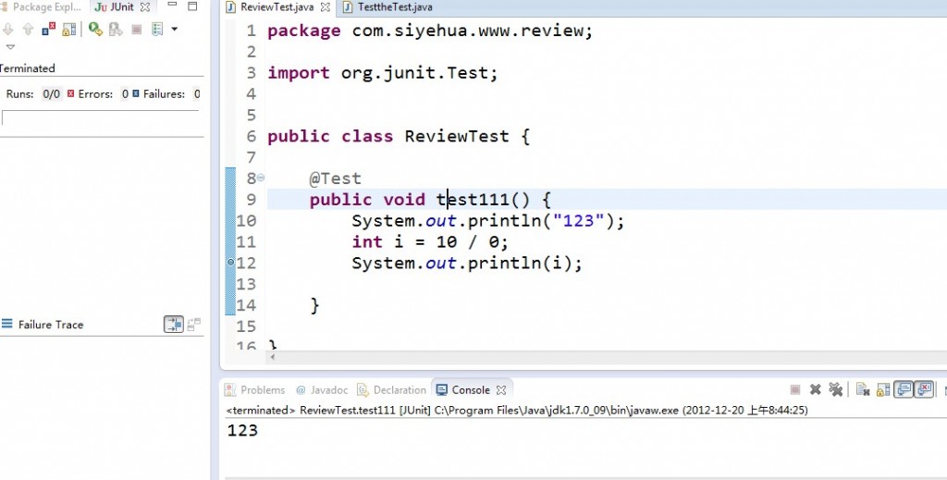947x480 pixels.
Task: Toggle Scroll Lock in JUnit toolbar
Action: [x=69, y=30]
